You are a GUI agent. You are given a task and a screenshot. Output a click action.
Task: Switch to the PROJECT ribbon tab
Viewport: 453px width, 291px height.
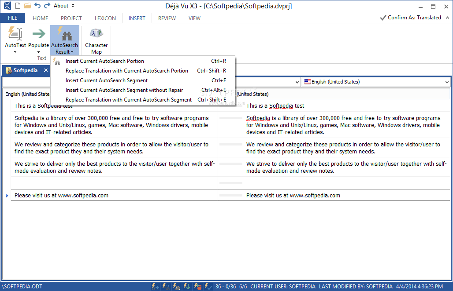pos(71,18)
